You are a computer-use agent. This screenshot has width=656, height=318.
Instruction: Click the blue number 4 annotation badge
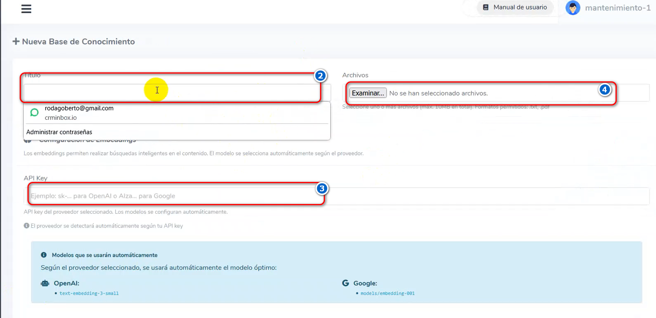click(604, 90)
